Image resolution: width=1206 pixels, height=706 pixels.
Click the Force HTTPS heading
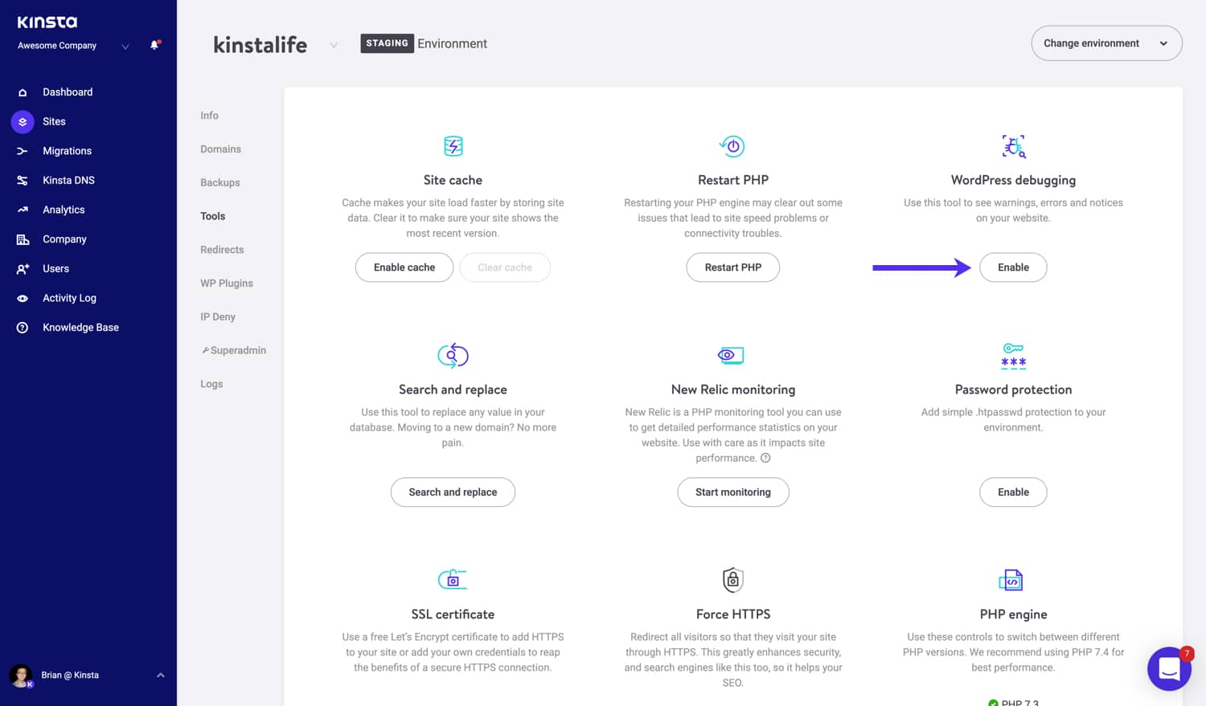tap(732, 614)
